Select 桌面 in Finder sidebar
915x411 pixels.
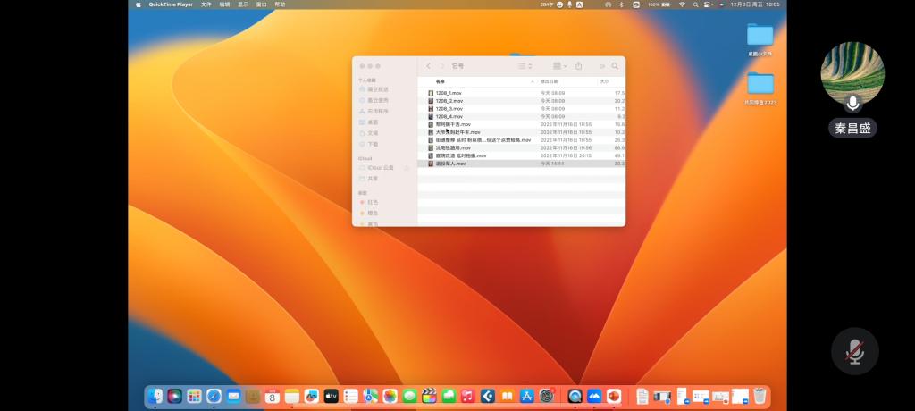click(x=373, y=122)
